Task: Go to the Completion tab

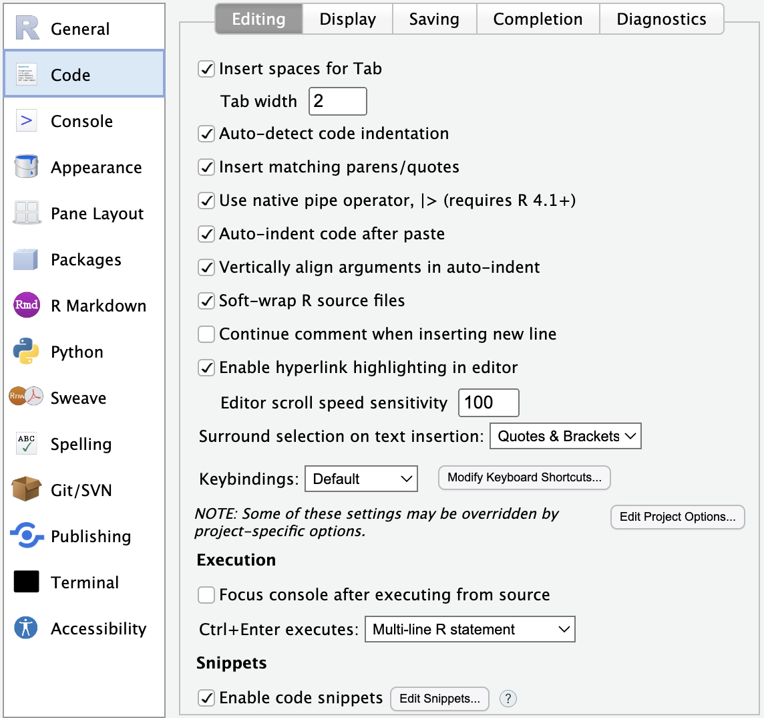Action: [x=538, y=19]
